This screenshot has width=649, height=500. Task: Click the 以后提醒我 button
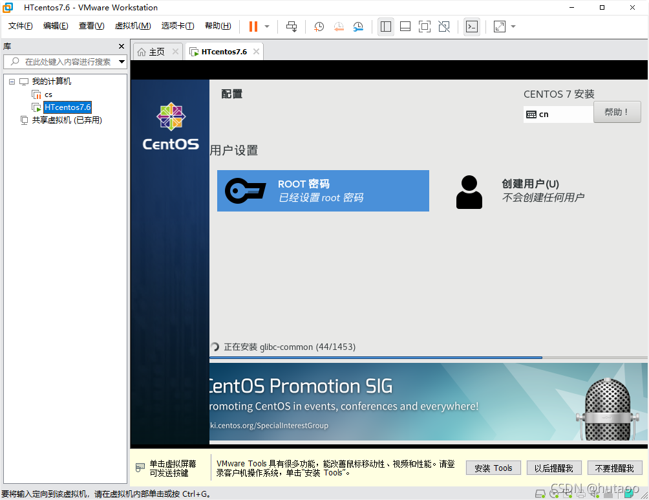tap(554, 468)
